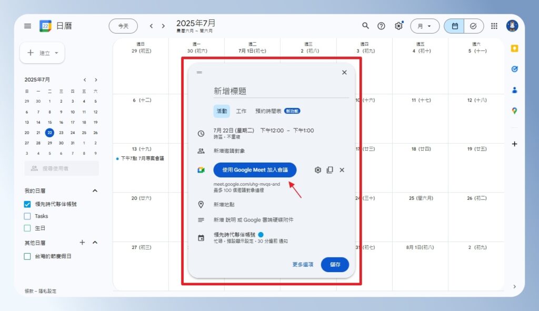Collapse the 我的日曆 section
Screen dimensions: 539x311
click(x=95, y=190)
